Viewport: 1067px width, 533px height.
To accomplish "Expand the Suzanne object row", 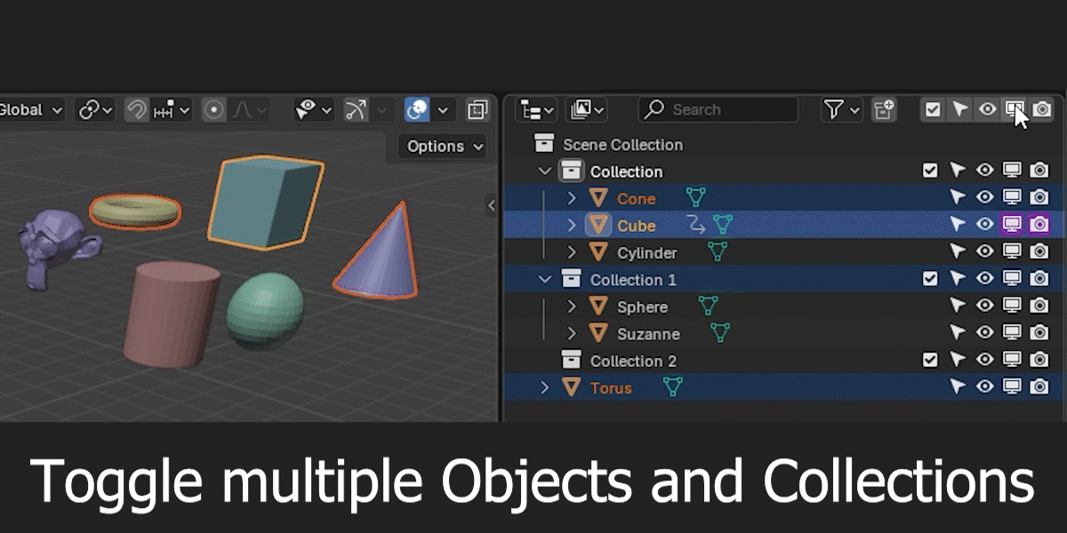I will coord(572,334).
